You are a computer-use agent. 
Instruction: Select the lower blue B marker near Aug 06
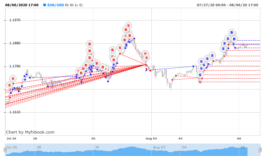(x=234, y=39)
